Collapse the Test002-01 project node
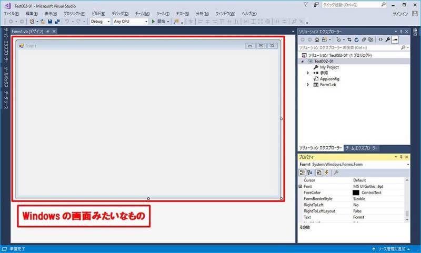 [302, 62]
